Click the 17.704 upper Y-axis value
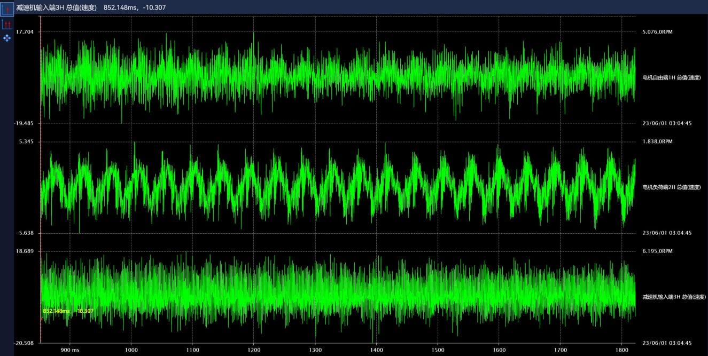708x356 pixels. coord(25,32)
